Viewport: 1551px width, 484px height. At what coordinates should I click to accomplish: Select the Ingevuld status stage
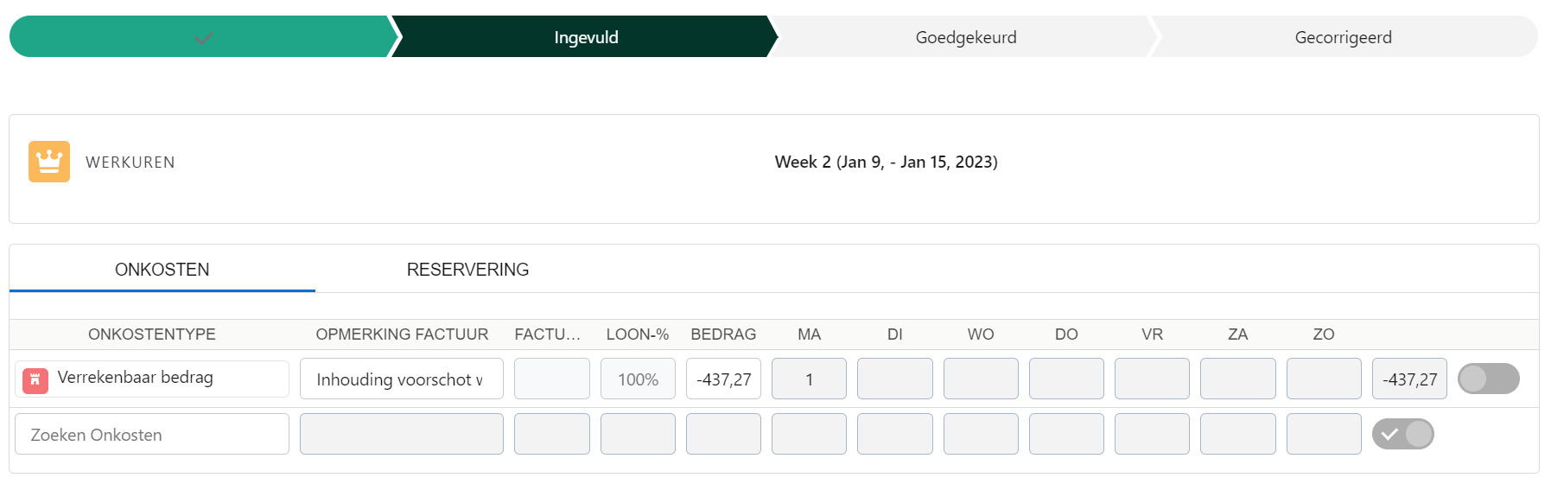586,37
